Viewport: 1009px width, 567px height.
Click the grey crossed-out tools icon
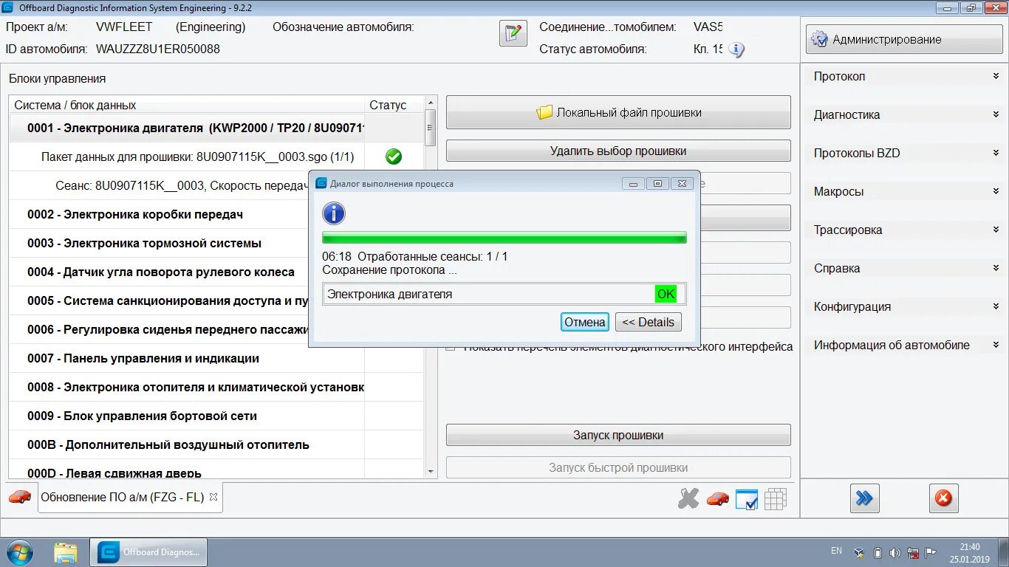click(688, 499)
